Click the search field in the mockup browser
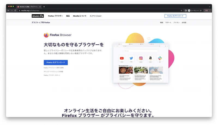Screen dimensions: 218x125 pos(141,51)
